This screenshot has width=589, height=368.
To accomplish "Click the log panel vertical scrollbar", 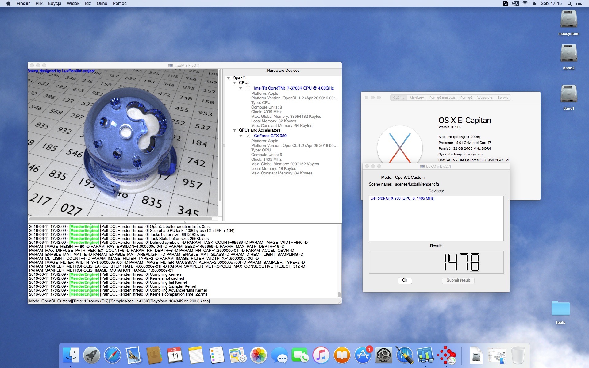I will click(x=339, y=294).
